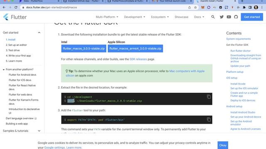Select 3. Test drive in sidebar
266x149 pixels.
click(x=13, y=50)
